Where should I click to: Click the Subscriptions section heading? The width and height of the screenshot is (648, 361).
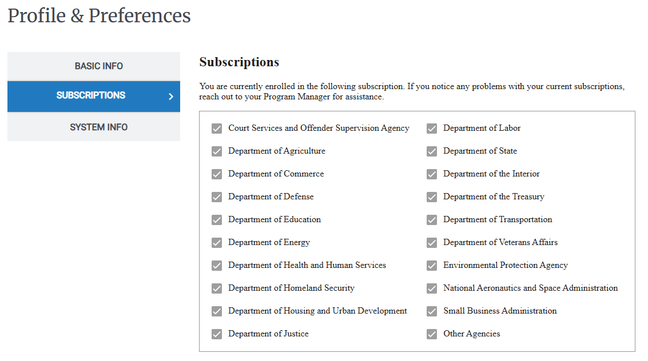point(238,62)
